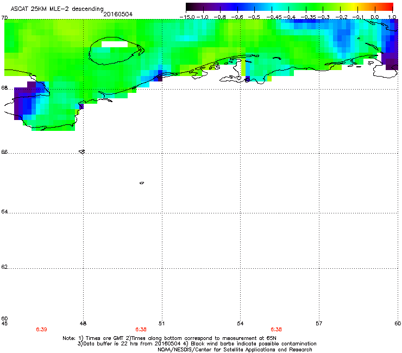This screenshot has height=353, width=402.
Task: Click the '-15.0' color scale label
Action: pyautogui.click(x=187, y=17)
